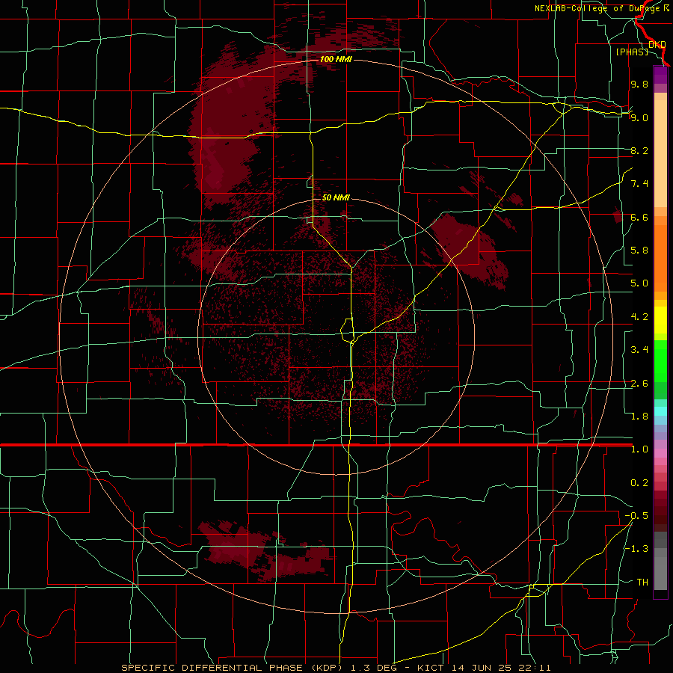Image resolution: width=673 pixels, height=673 pixels.
Task: Pick the cyan segment of the color bar
Action: pyautogui.click(x=660, y=411)
